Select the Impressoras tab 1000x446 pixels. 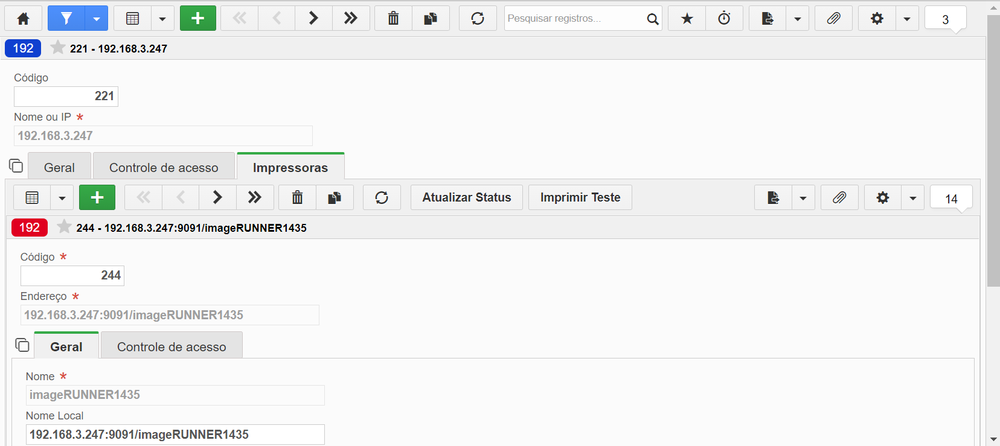pyautogui.click(x=290, y=167)
